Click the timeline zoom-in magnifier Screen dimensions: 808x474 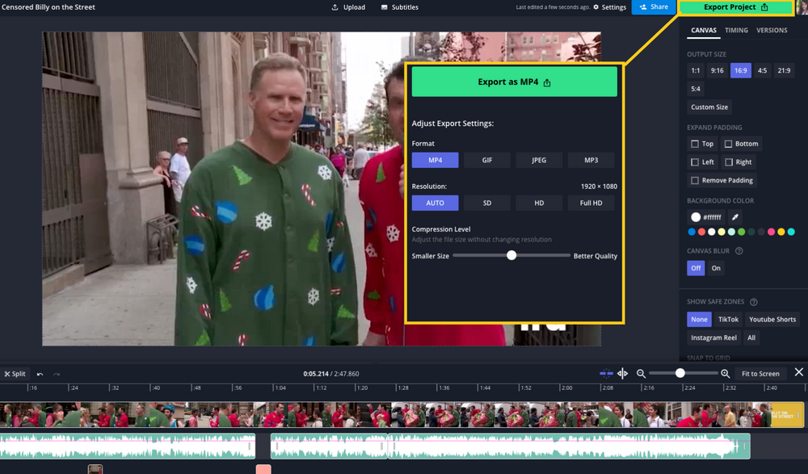726,373
